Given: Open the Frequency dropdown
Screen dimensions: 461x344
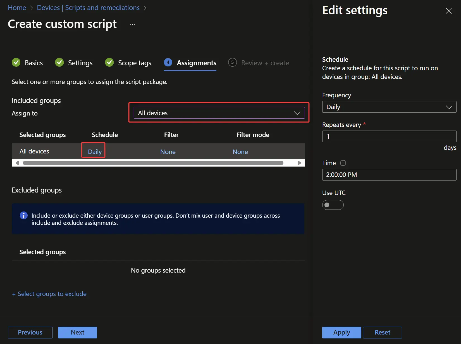Looking at the screenshot, I should pyautogui.click(x=389, y=107).
